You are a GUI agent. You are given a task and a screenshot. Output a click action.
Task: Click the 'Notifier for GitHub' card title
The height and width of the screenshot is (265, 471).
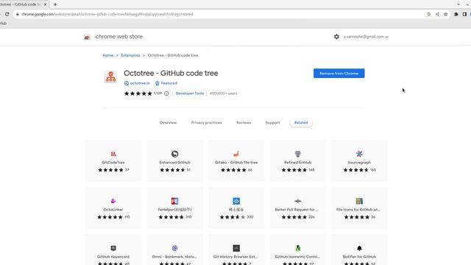click(359, 257)
